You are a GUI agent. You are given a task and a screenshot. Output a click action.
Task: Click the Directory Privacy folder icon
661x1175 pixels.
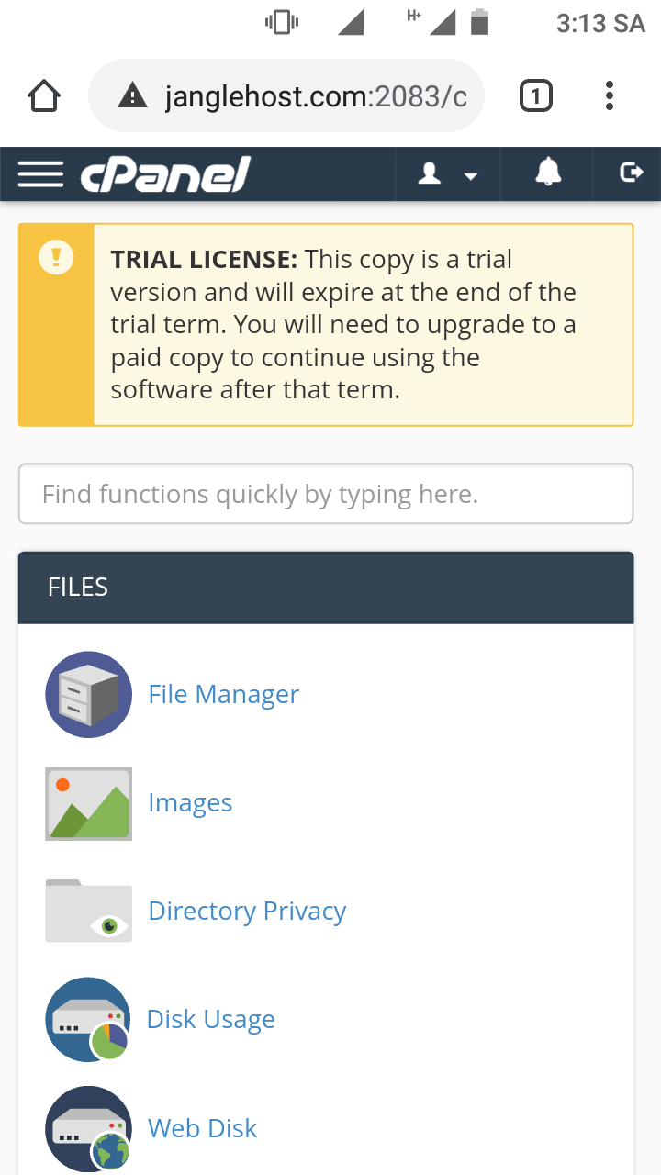click(88, 912)
